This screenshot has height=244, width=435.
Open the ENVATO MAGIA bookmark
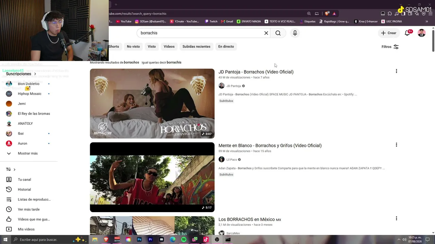coord(249,21)
